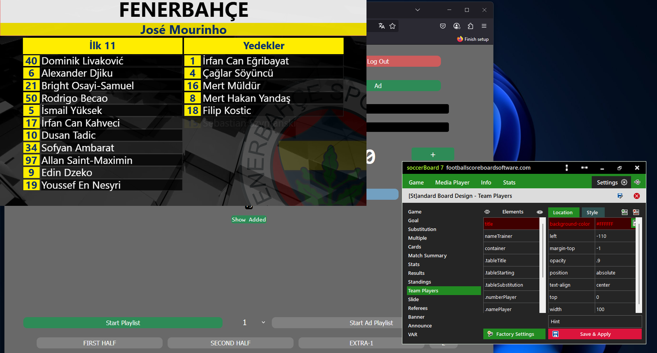
Task: Click the delete property row icon (red x)
Action: click(636, 212)
